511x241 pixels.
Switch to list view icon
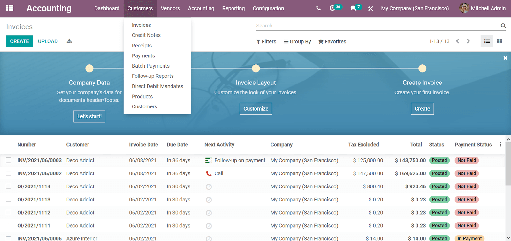click(x=487, y=41)
